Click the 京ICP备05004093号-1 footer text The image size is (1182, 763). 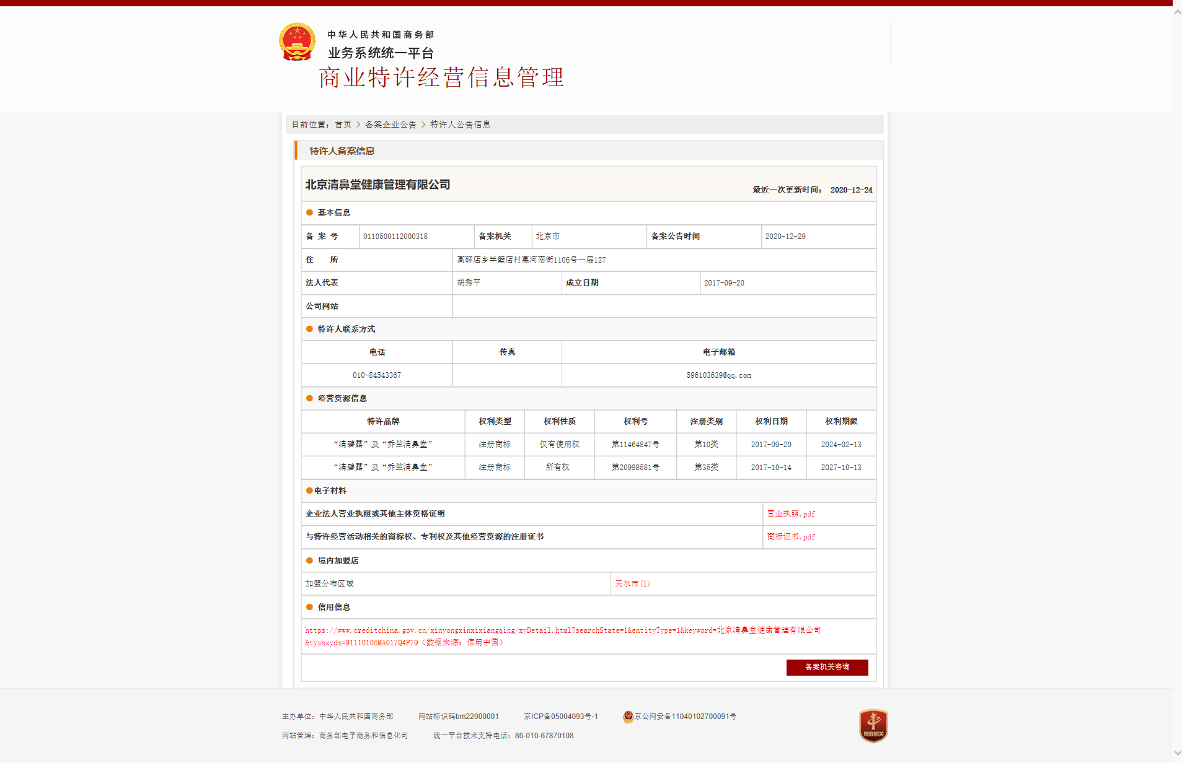click(560, 717)
